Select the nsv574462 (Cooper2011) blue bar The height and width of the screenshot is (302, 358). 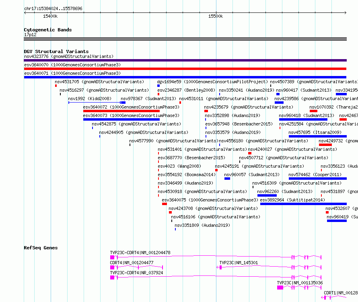pyautogui.click(x=318, y=179)
